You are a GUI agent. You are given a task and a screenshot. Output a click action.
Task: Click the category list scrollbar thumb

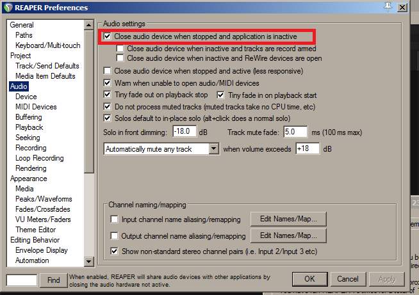pos(88,102)
